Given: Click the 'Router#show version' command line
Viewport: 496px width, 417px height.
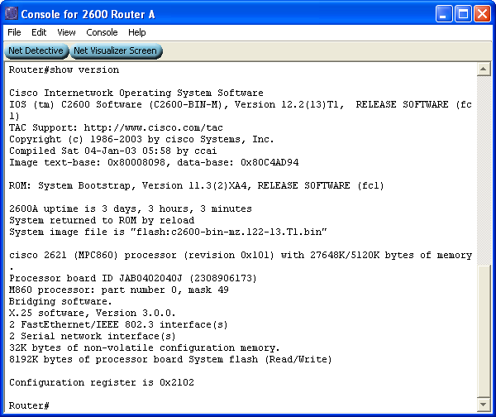Looking at the screenshot, I should (x=64, y=69).
